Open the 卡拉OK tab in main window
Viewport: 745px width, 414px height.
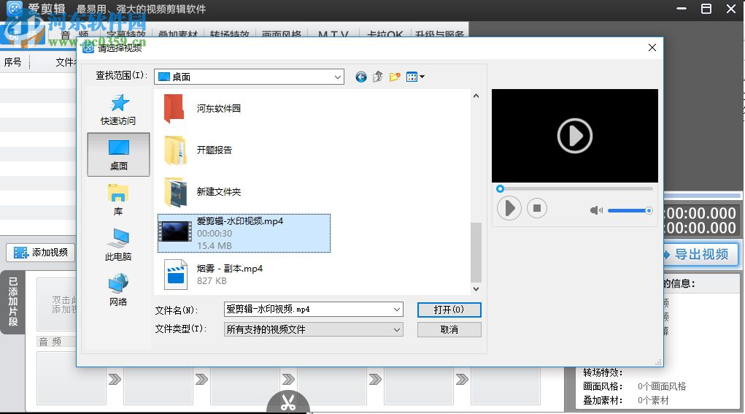[x=385, y=34]
